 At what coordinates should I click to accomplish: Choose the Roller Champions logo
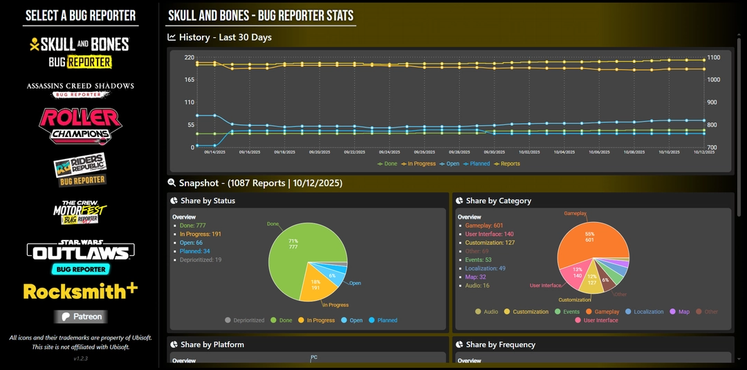pos(80,126)
